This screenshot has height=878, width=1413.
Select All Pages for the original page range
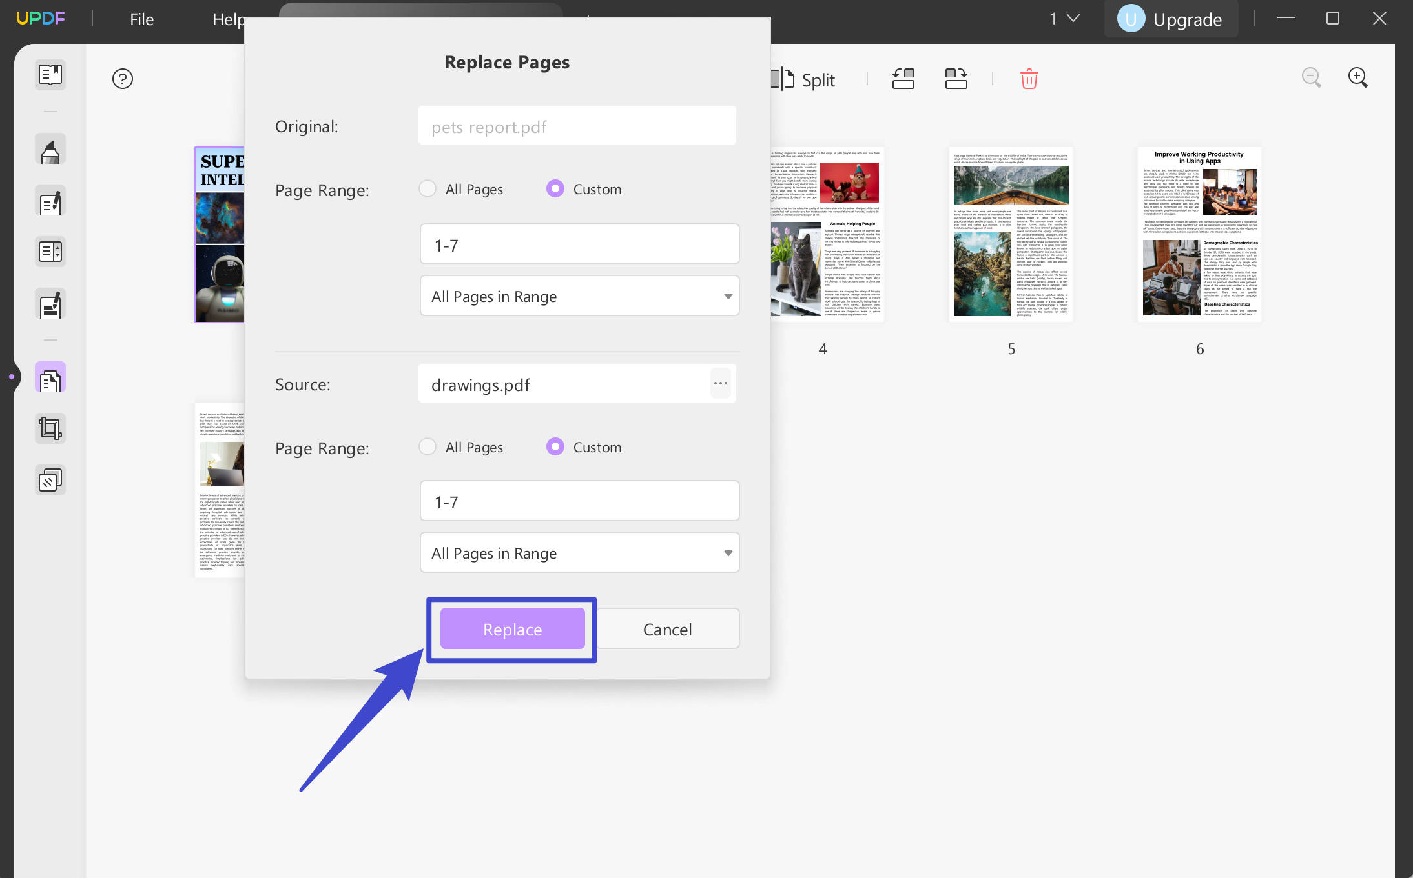pyautogui.click(x=428, y=189)
